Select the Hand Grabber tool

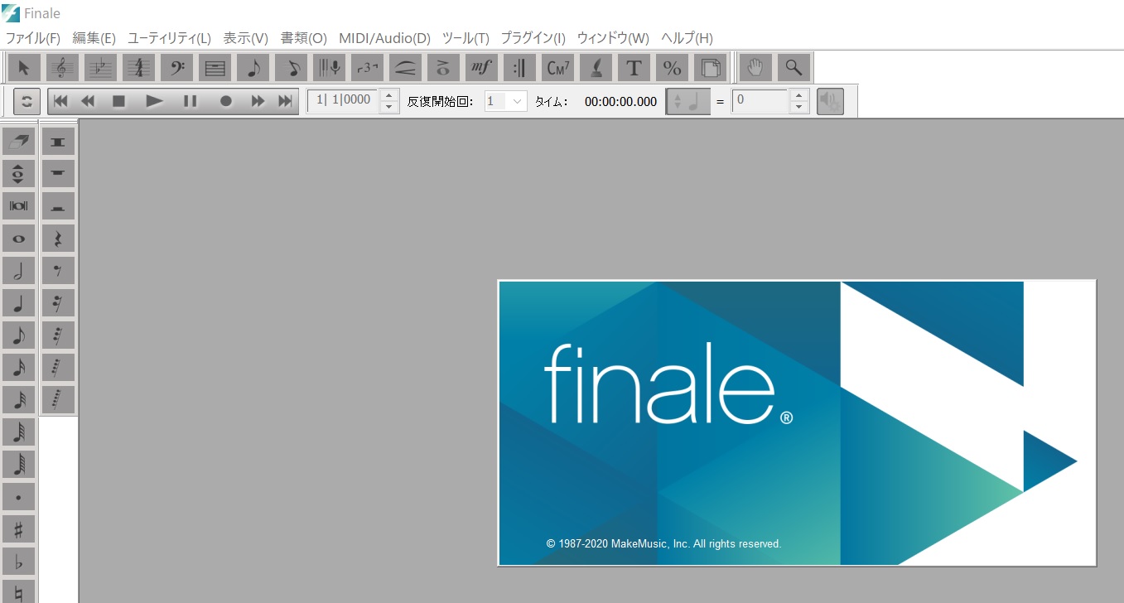(x=755, y=67)
